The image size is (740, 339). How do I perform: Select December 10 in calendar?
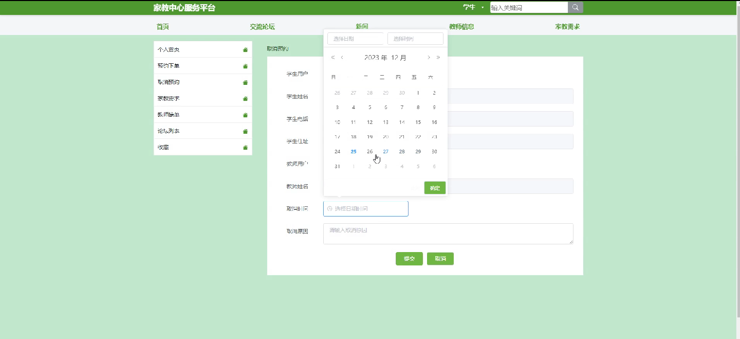(337, 122)
